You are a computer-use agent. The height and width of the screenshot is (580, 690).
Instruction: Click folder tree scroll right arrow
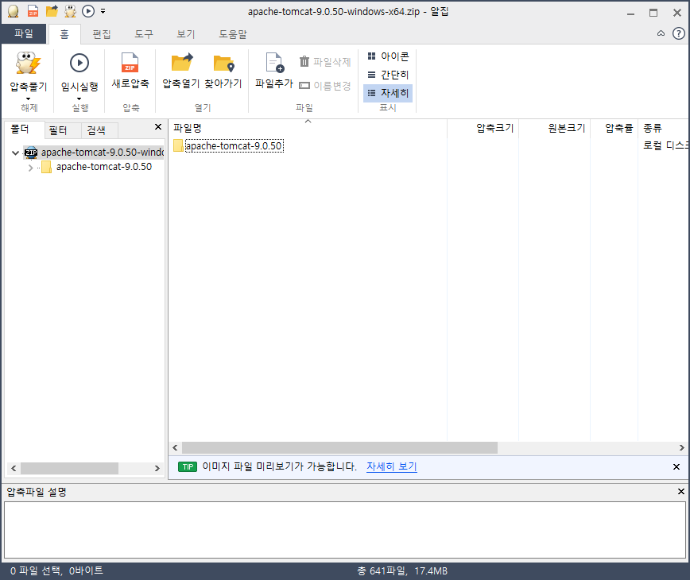point(157,468)
